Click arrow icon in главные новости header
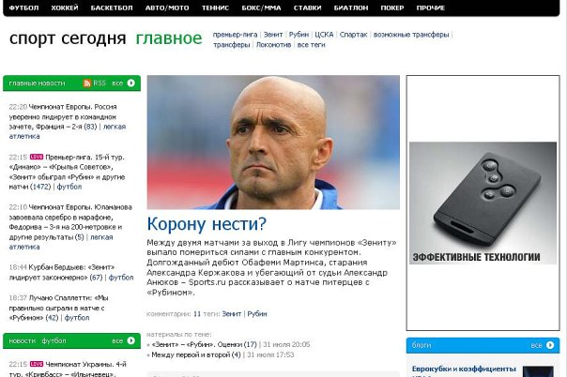 point(130,83)
